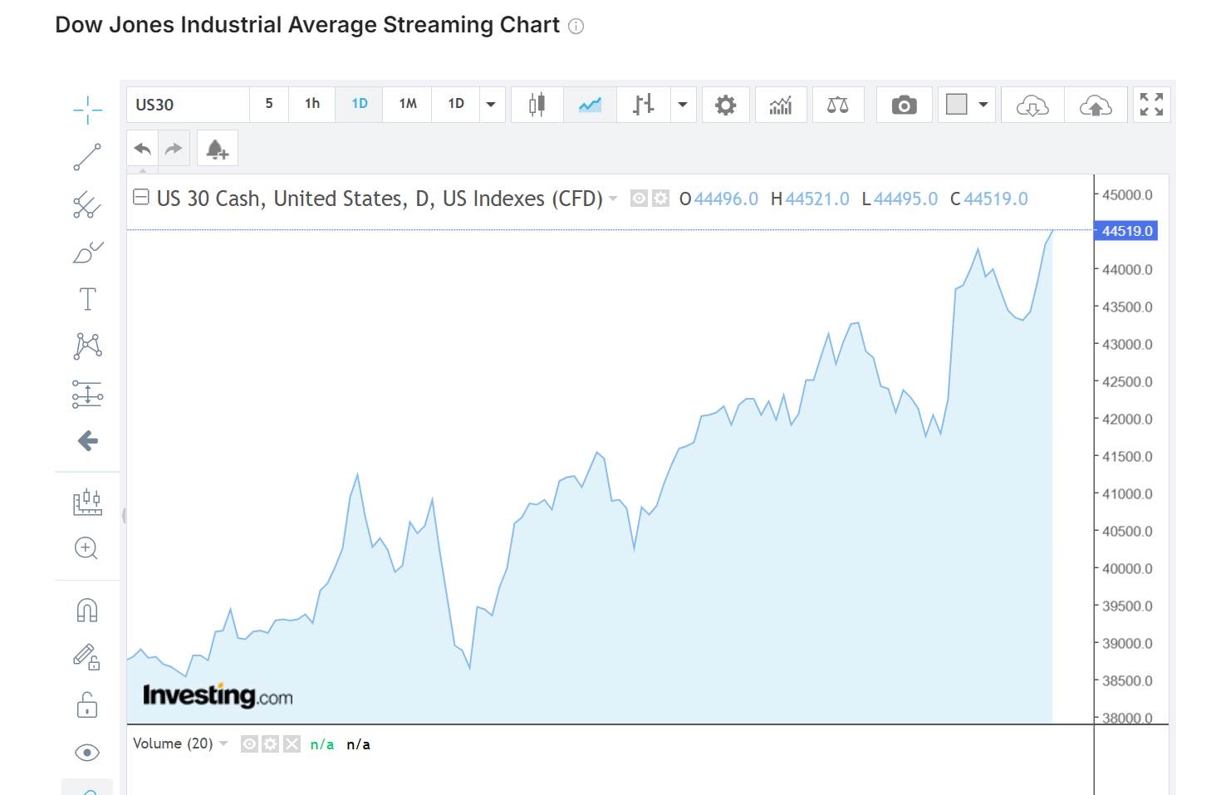Activate the measure tool icon
This screenshot has height=795, width=1211.
click(x=87, y=502)
